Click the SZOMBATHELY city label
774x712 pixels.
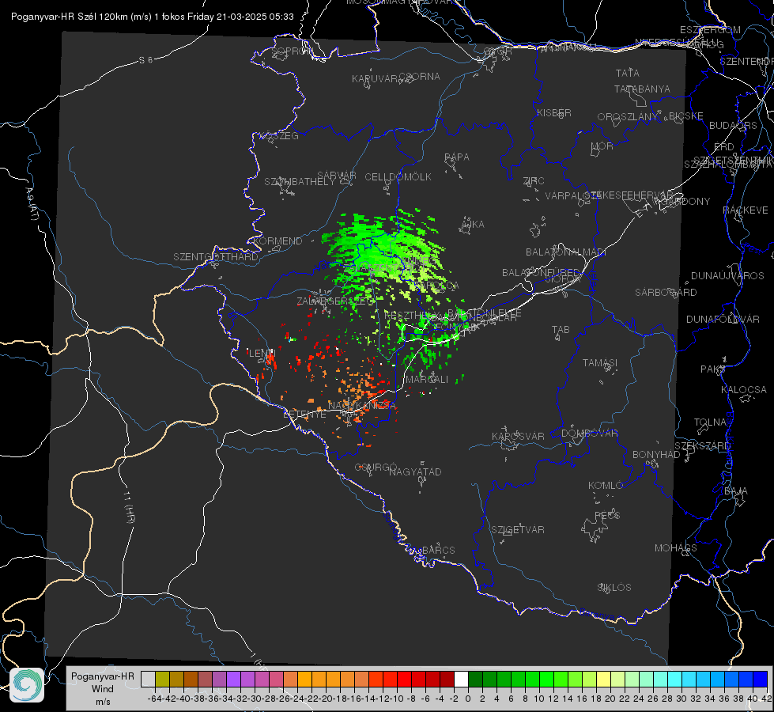tap(300, 181)
